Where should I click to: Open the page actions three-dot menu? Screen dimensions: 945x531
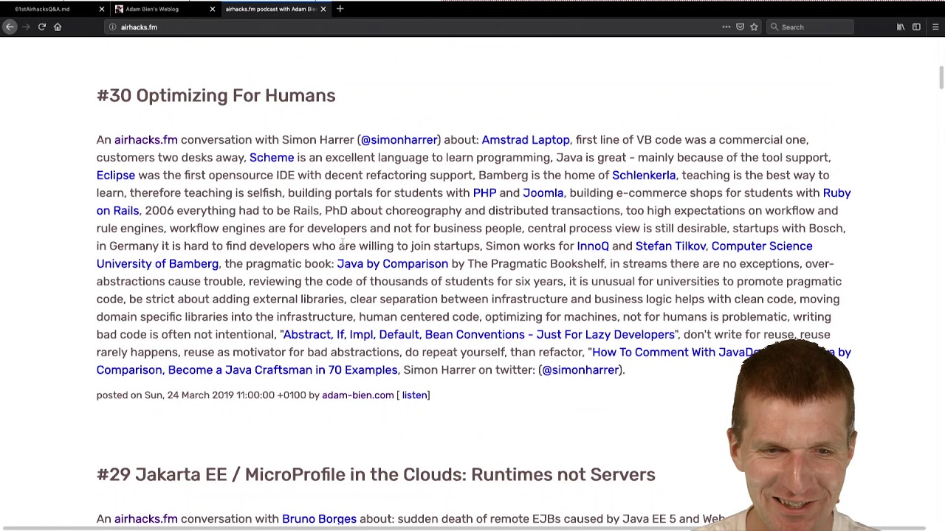coord(726,27)
